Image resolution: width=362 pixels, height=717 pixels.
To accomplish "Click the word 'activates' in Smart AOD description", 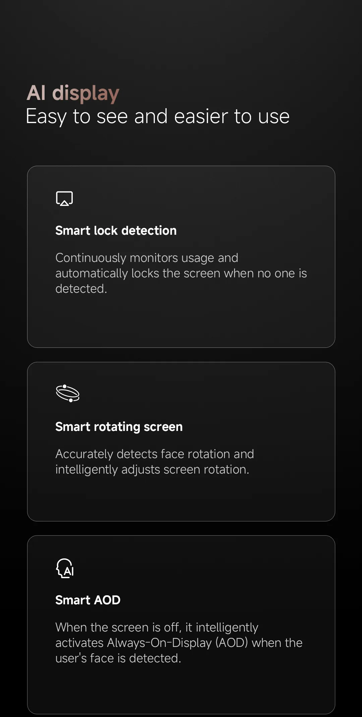I will tap(79, 643).
